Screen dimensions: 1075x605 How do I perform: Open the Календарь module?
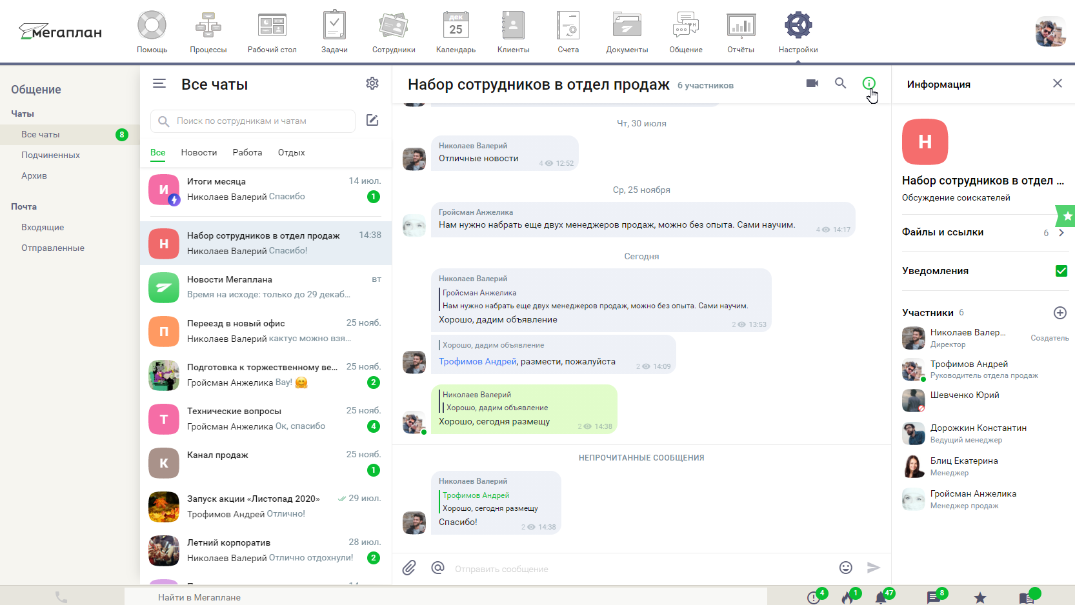(456, 32)
